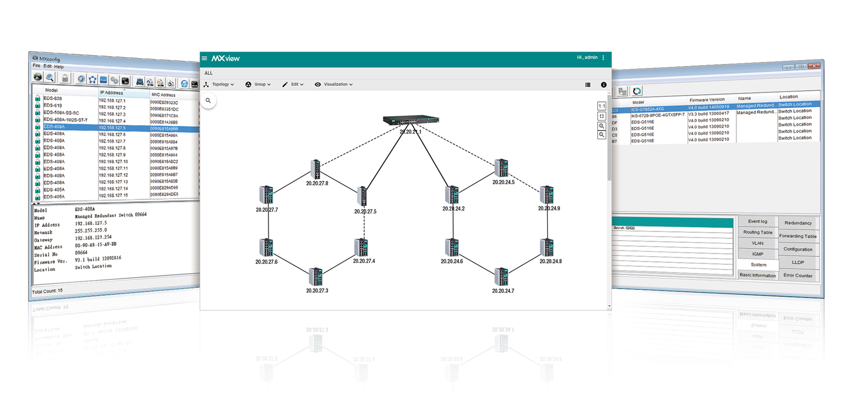The image size is (866, 398).
Task: Open the Redundancy tab
Action: coord(798,223)
